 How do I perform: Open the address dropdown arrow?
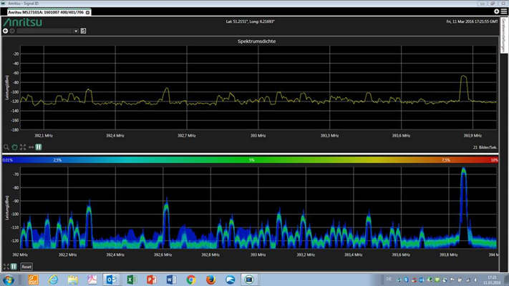pyautogui.click(x=75, y=31)
